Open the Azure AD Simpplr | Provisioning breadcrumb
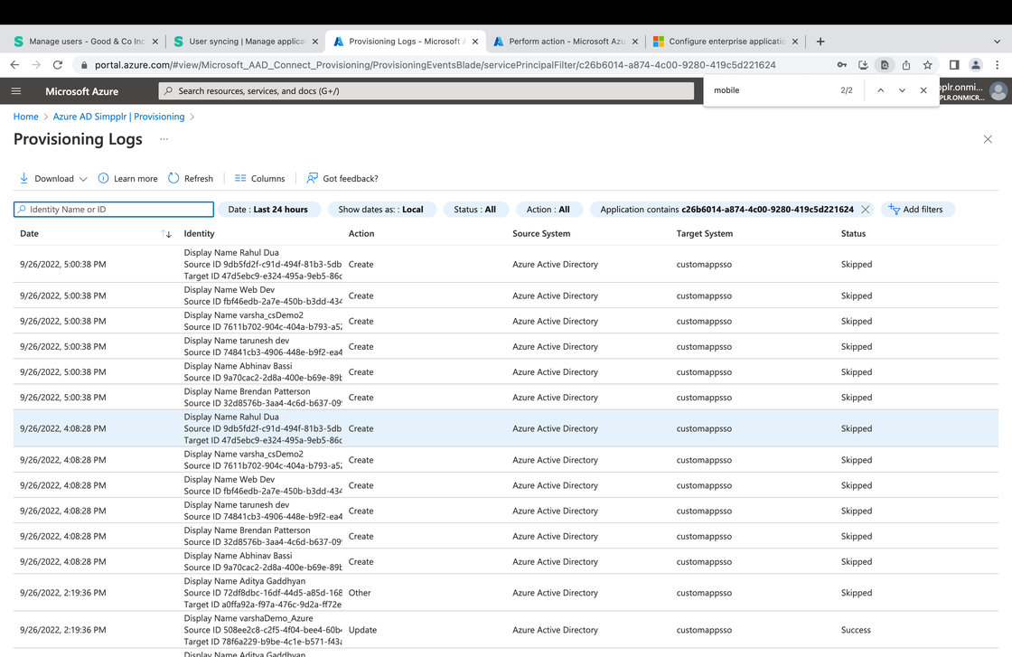The height and width of the screenshot is (657, 1012). pyautogui.click(x=118, y=117)
